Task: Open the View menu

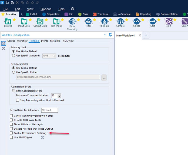Action: (x=30, y=9)
